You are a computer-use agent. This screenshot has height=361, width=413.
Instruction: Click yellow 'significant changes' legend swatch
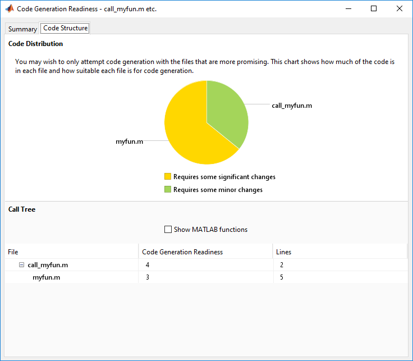coord(168,176)
